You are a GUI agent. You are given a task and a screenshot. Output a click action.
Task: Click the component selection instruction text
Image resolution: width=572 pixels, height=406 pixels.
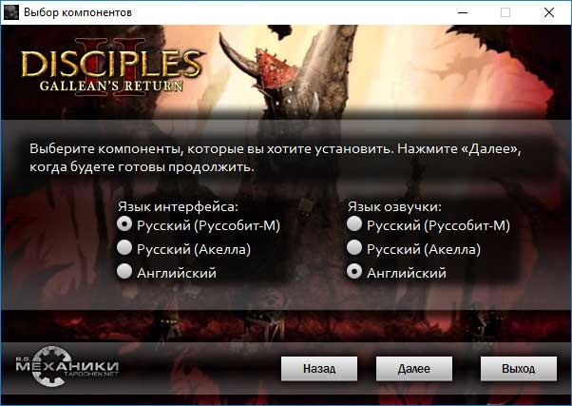point(276,158)
